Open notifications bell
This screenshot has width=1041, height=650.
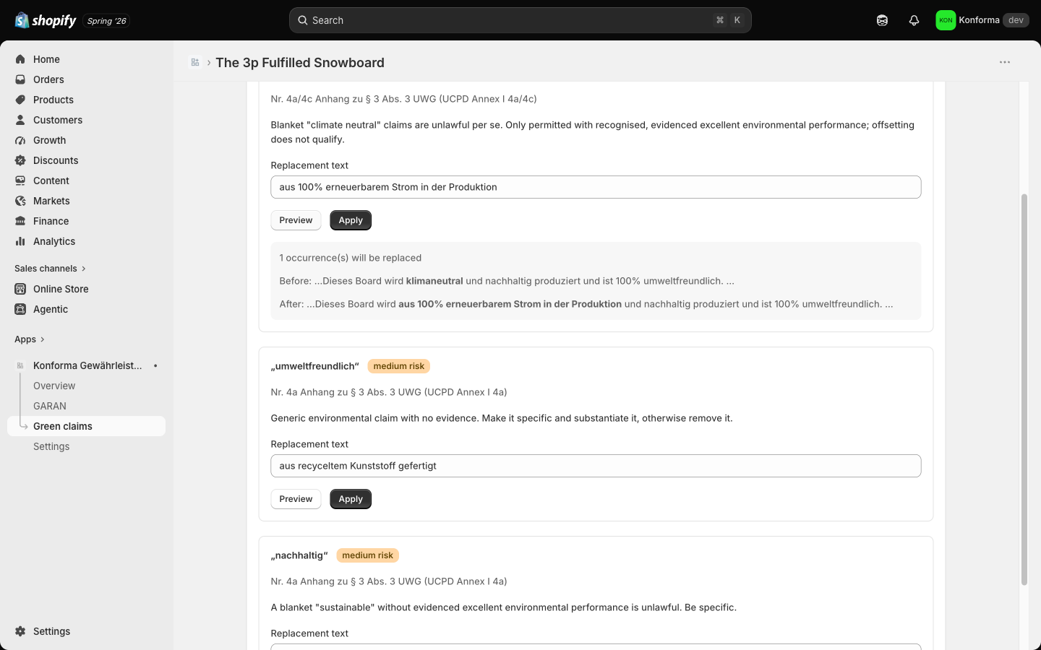pyautogui.click(x=914, y=20)
